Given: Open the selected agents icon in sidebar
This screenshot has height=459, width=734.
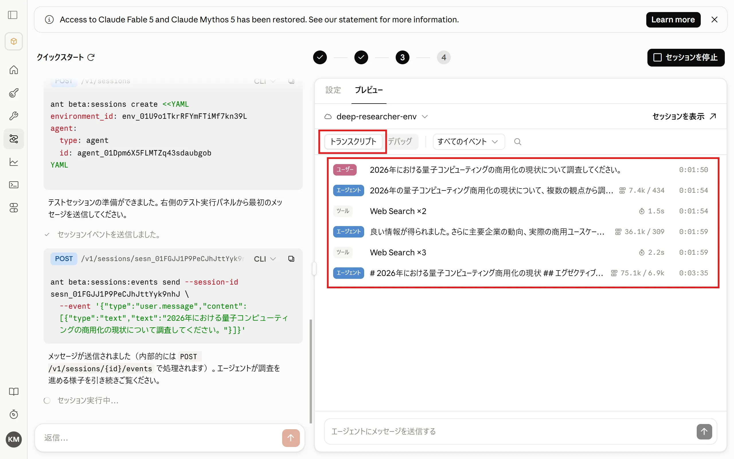Looking at the screenshot, I should (14, 139).
